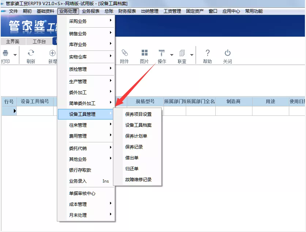The width and height of the screenshot is (306, 232).
Task: Click the Attachment (附件) paperclip icon
Action: point(125,53)
